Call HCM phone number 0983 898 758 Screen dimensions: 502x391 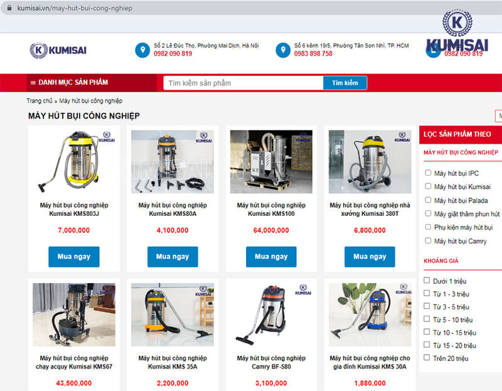tap(313, 54)
